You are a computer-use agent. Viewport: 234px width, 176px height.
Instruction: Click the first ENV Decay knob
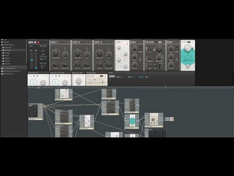click(x=135, y=56)
